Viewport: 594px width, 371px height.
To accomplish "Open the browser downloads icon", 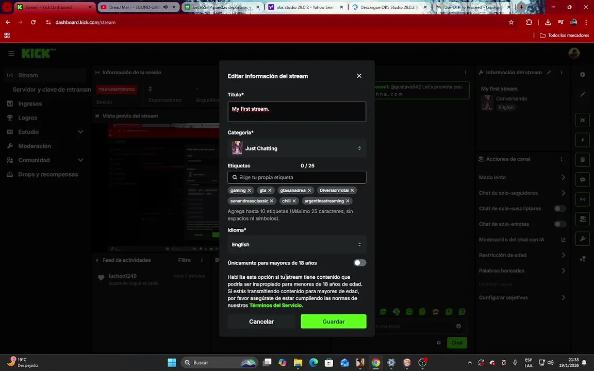I will tap(548, 22).
